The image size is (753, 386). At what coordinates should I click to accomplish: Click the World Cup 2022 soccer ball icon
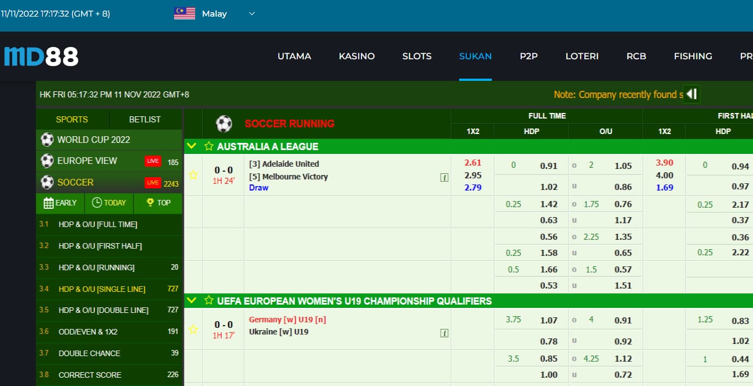point(47,140)
